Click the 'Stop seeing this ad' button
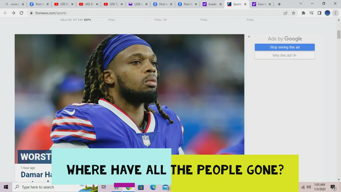This screenshot has width=341, height=192. 285,47
